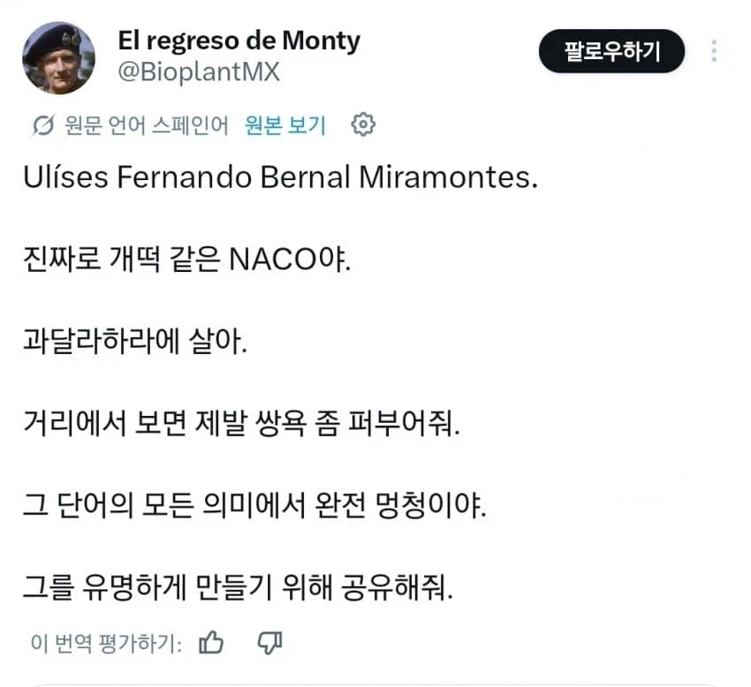Click the final line 그를 유명하게 만들기
The width and height of the screenshot is (751, 687).
pyautogui.click(x=238, y=587)
